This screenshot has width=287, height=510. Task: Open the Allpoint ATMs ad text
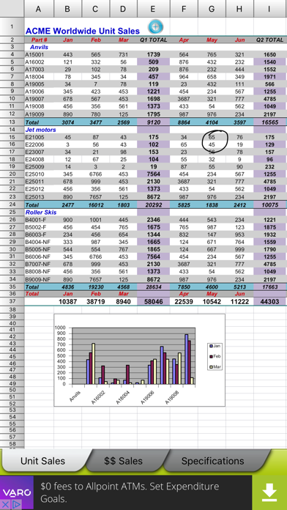point(130,492)
